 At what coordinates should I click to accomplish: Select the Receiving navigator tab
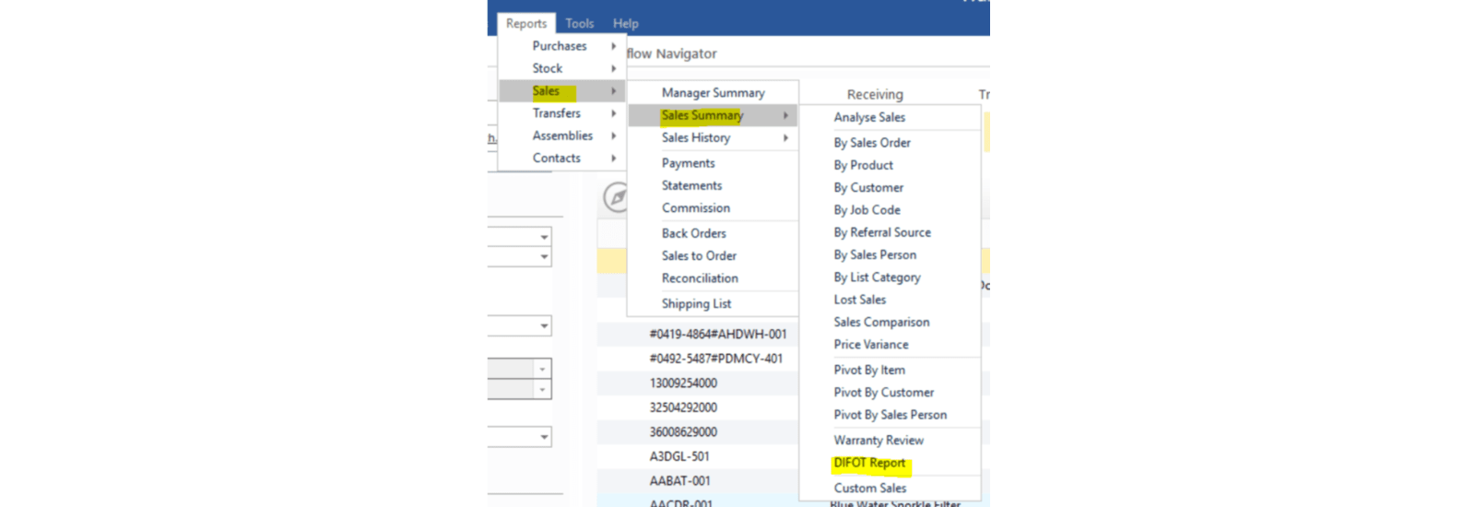(875, 94)
